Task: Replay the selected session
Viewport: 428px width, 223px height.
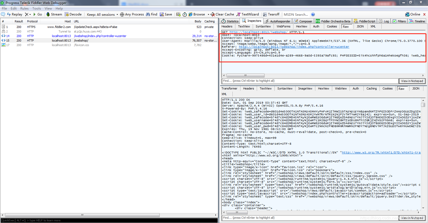Action: (14, 14)
